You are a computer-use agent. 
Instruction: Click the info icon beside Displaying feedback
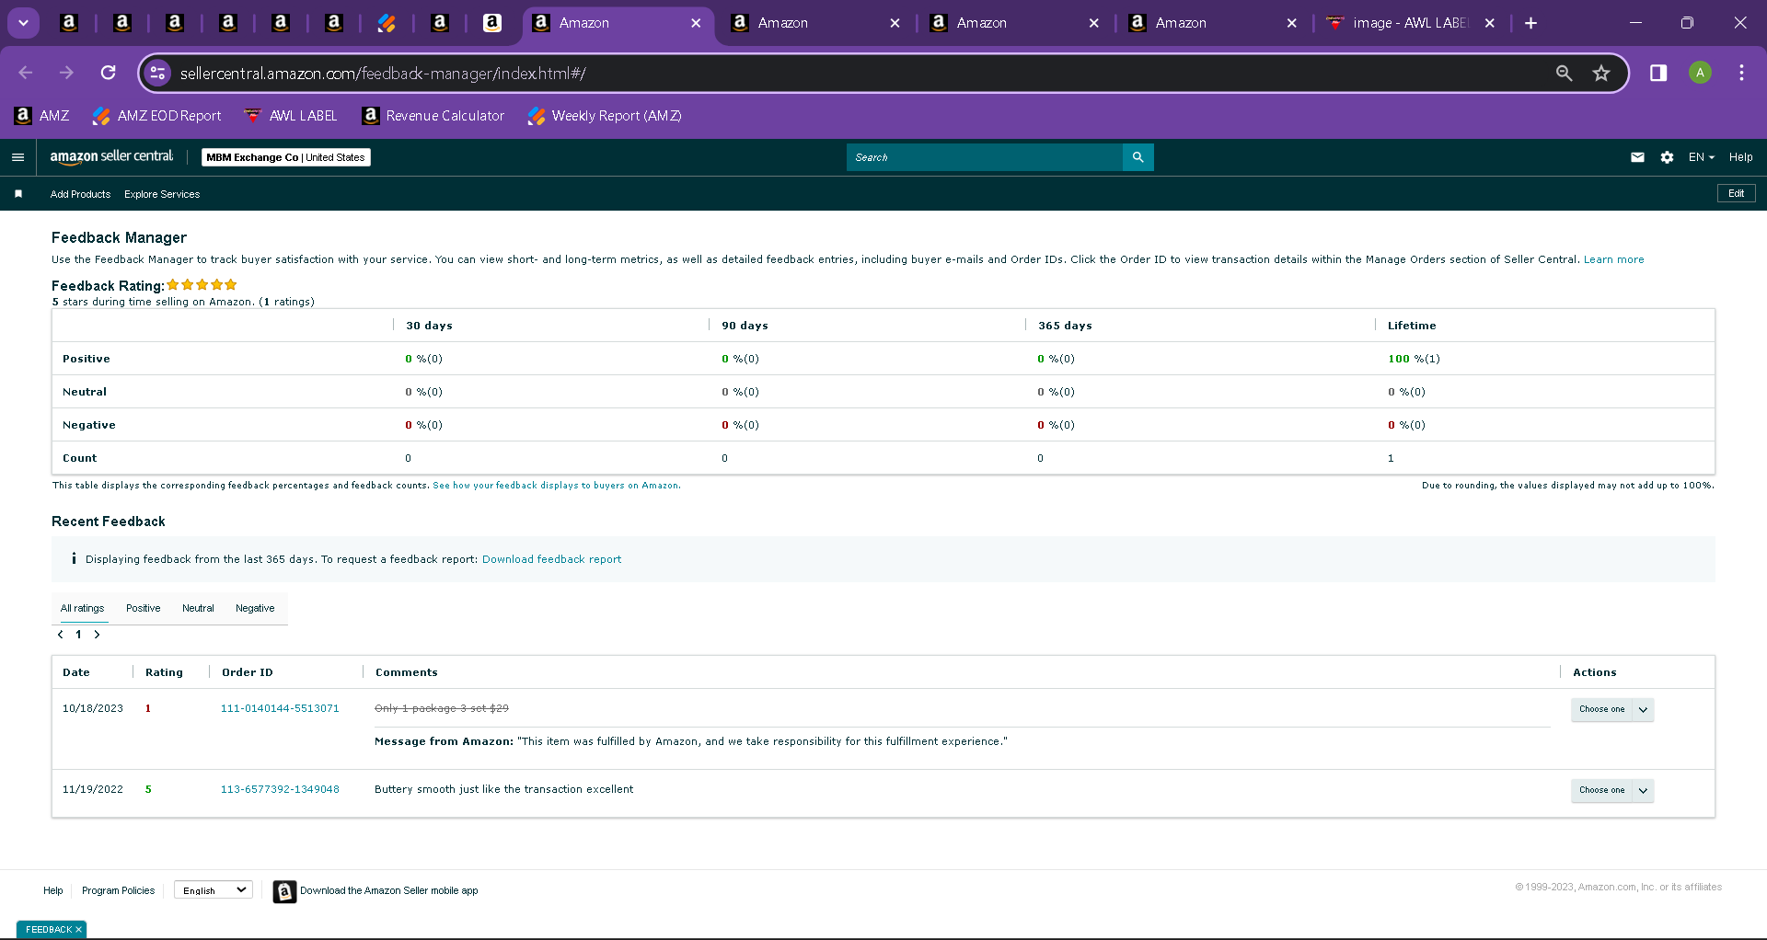74,558
